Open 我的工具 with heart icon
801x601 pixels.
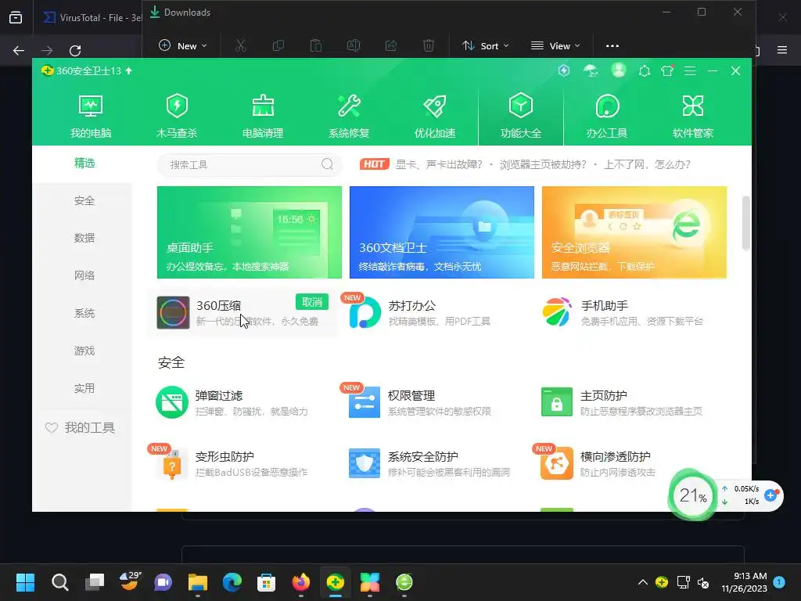pyautogui.click(x=81, y=428)
